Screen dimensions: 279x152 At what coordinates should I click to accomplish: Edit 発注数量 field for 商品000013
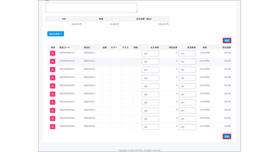pos(187,70)
